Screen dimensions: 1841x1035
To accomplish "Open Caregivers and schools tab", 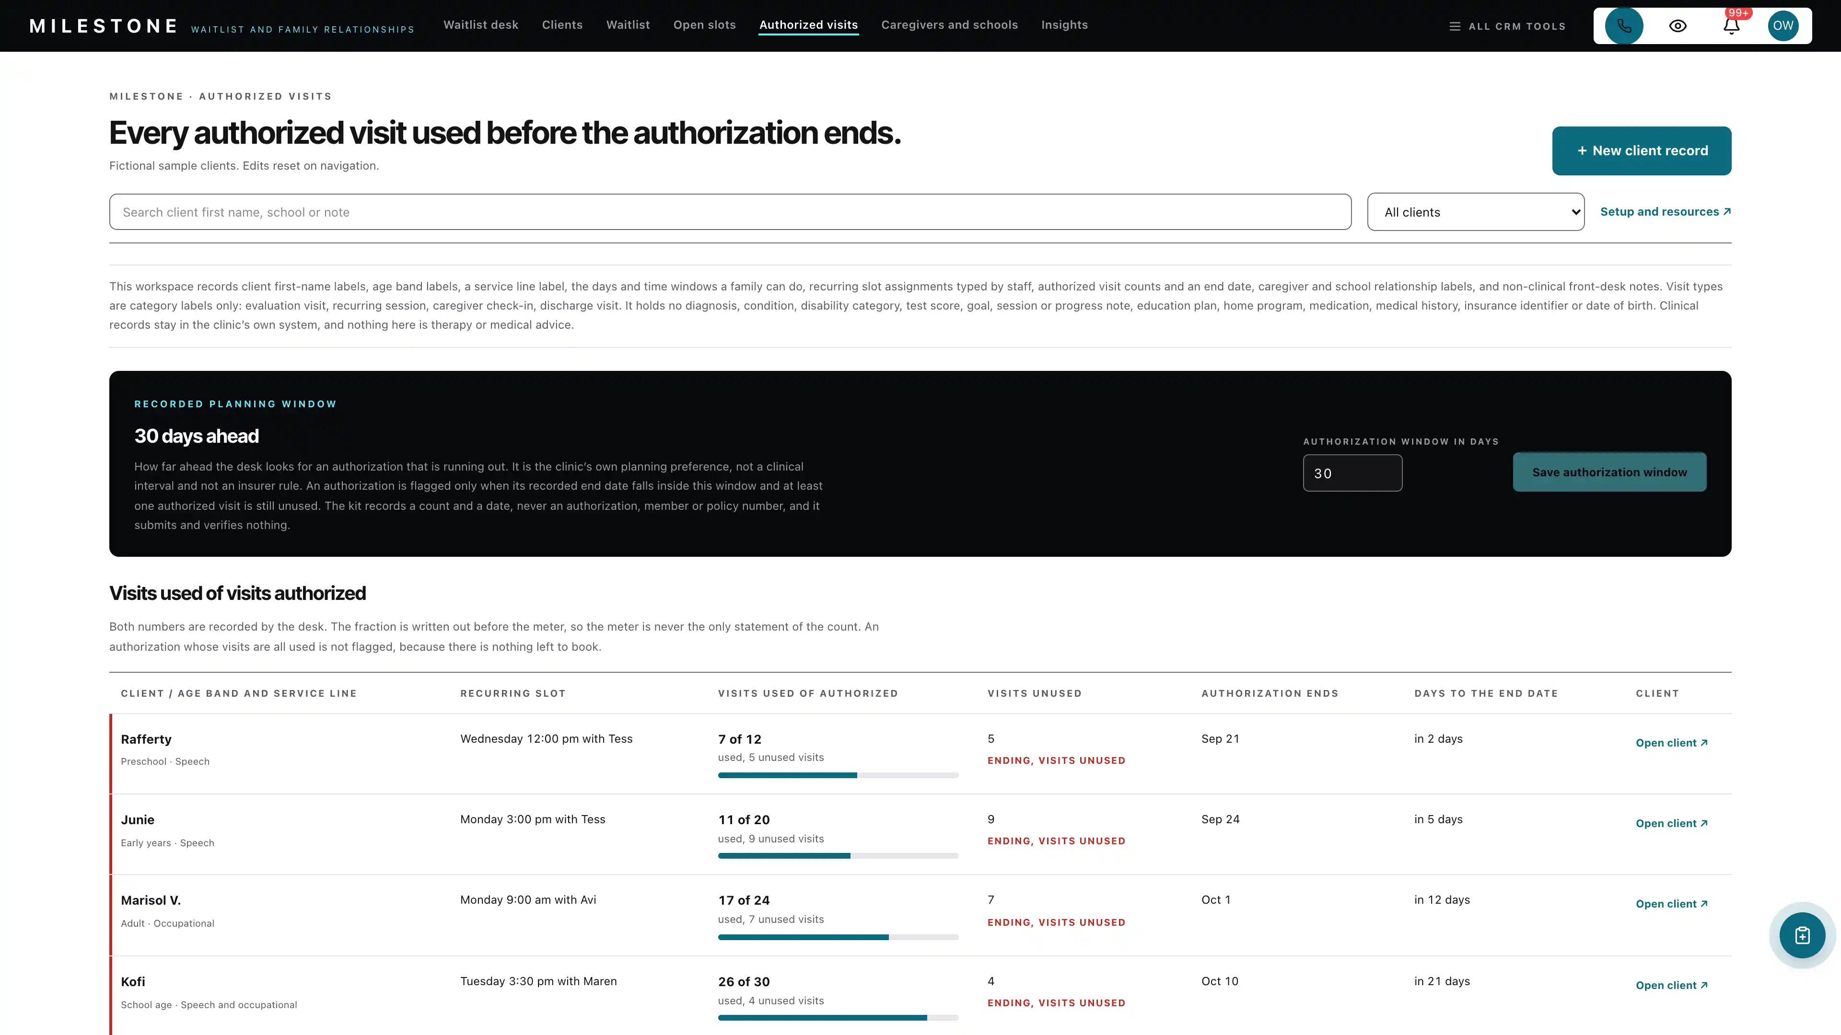I will coord(949,25).
